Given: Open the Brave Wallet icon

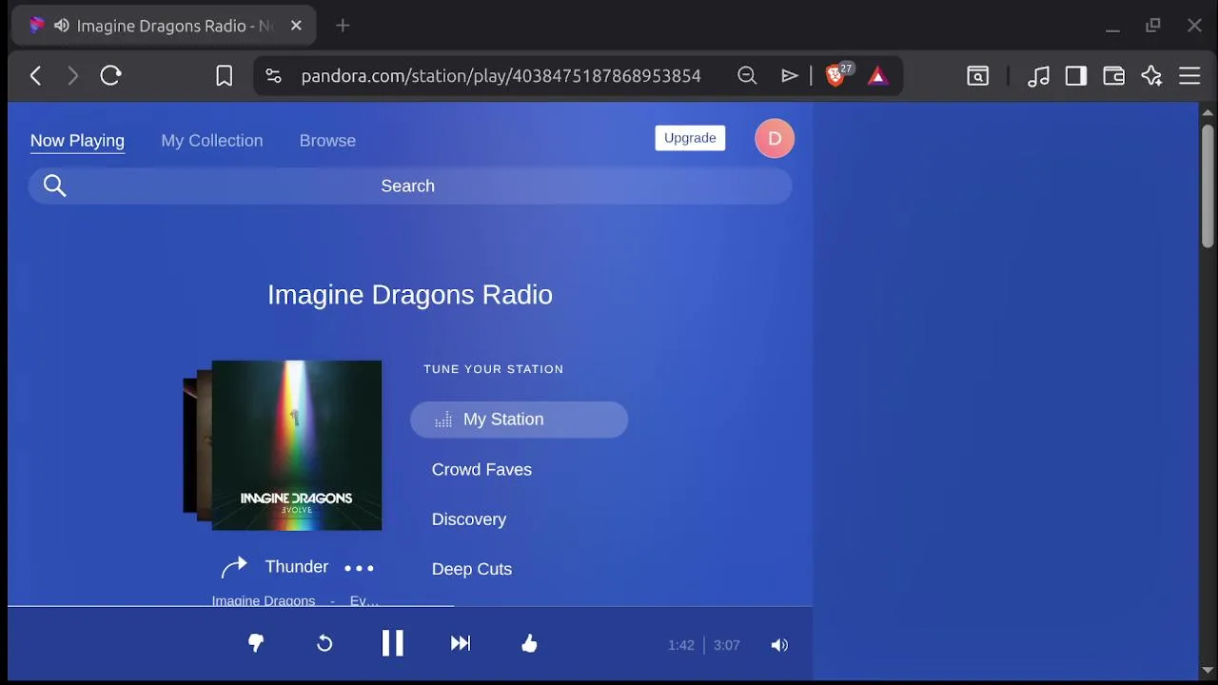Looking at the screenshot, I should (1114, 76).
